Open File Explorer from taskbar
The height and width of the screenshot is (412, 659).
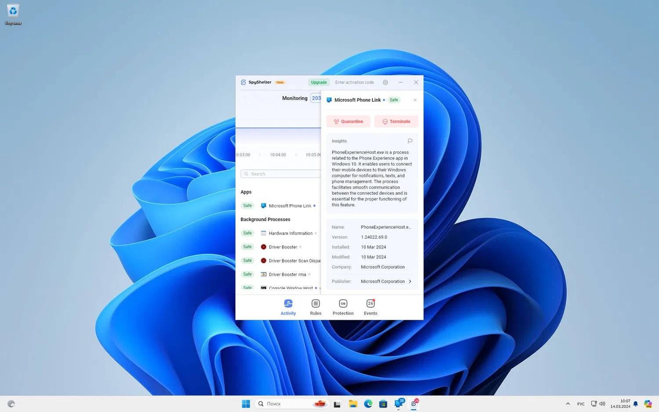click(353, 404)
